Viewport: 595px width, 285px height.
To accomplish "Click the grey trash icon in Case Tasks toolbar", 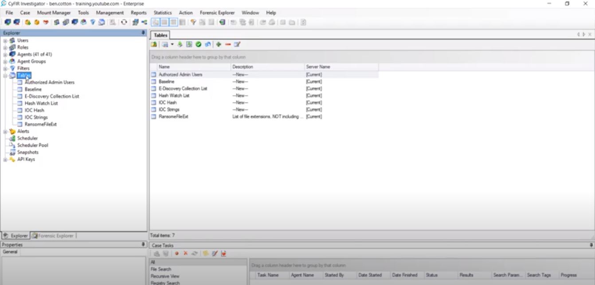I will (165, 253).
